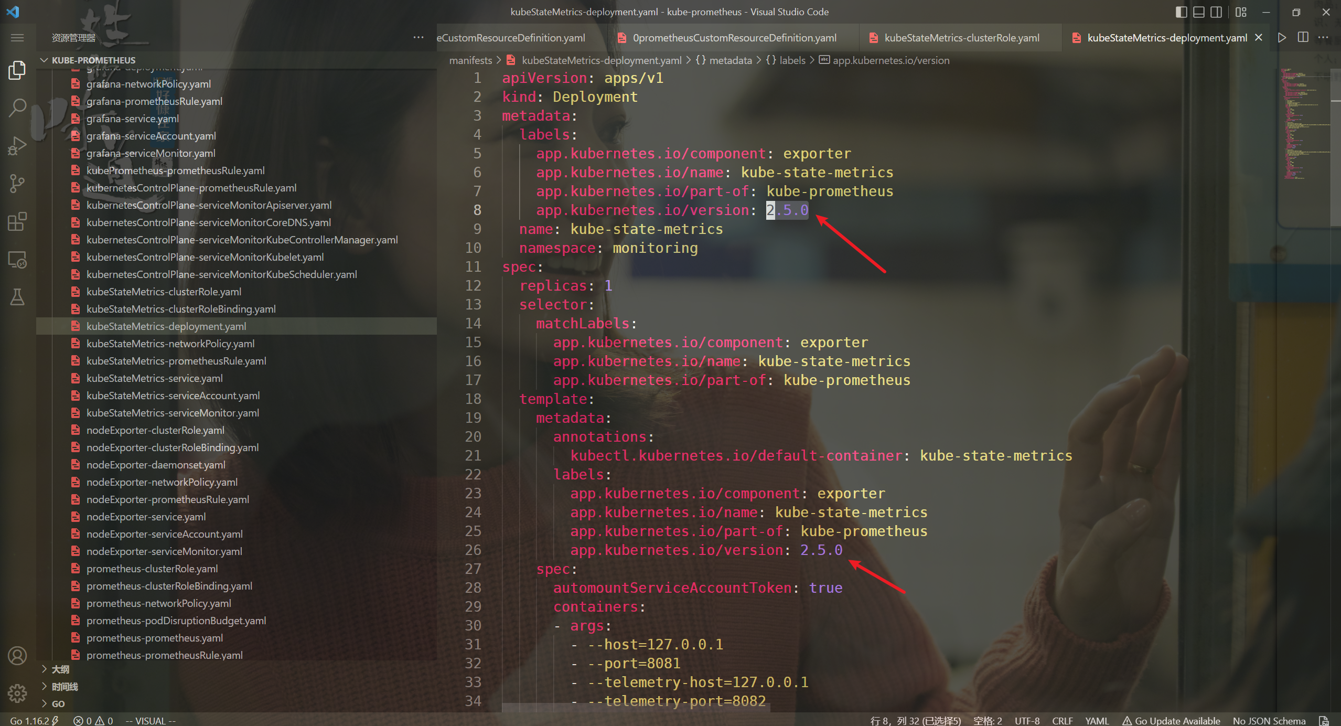The height and width of the screenshot is (726, 1341).
Task: Switch to eCustomResourceDefinition.yaml tab
Action: pos(521,38)
